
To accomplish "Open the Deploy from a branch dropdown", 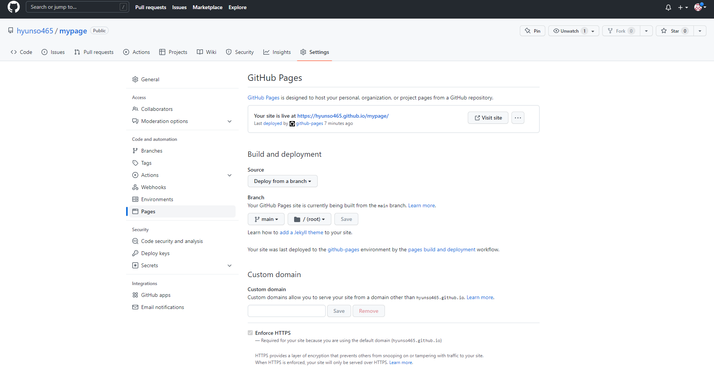I will coord(283,181).
